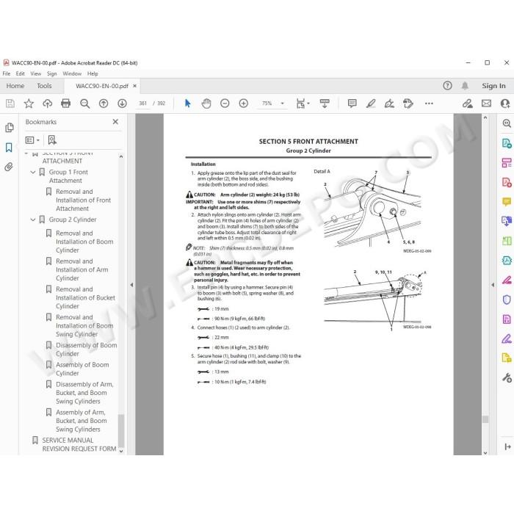The image size is (514, 514).
Task: Print the document with the printer icon
Action: pyautogui.click(x=66, y=104)
